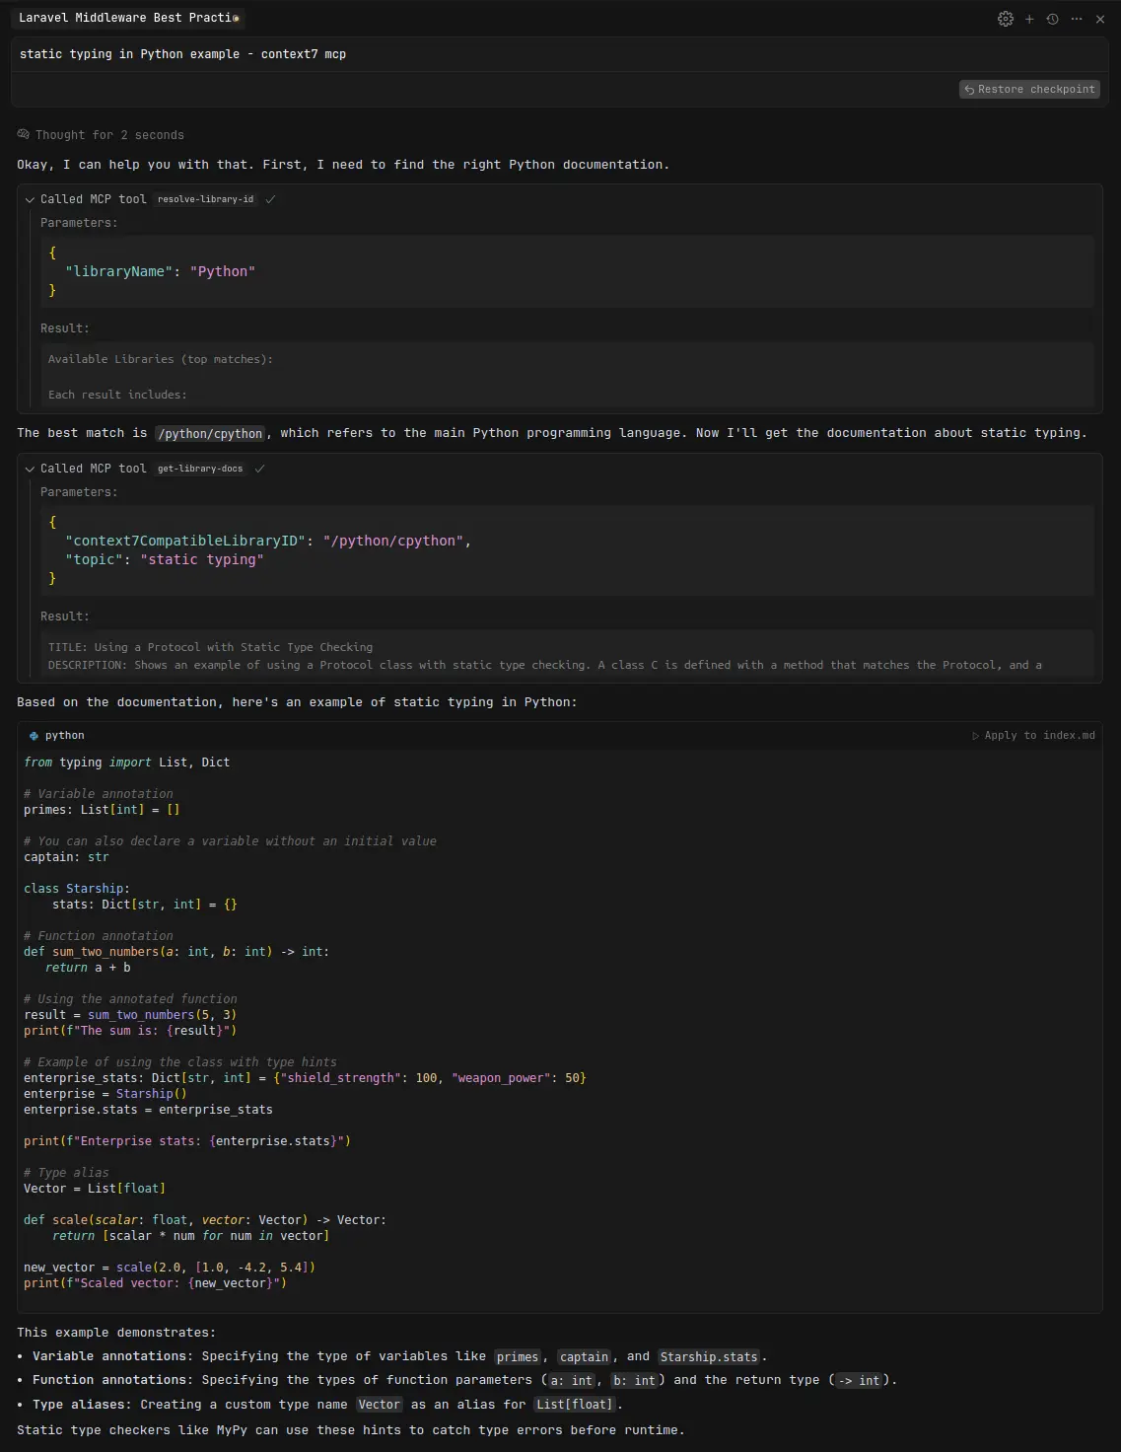
Task: Collapse the resolve-library-id MCP tool call
Action: coord(30,199)
